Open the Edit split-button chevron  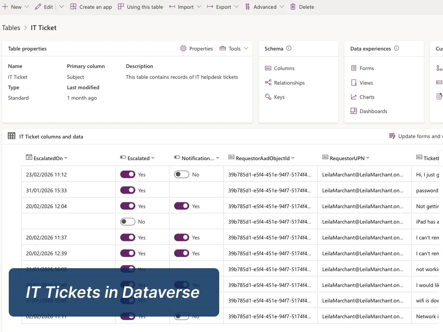pyautogui.click(x=61, y=7)
